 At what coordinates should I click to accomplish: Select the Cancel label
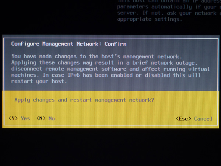[203, 118]
